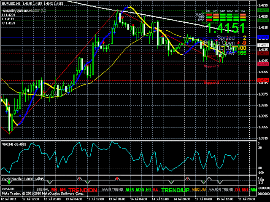Click the red M5 signal timeframe
Screen dimensions: 270x202
point(62,190)
